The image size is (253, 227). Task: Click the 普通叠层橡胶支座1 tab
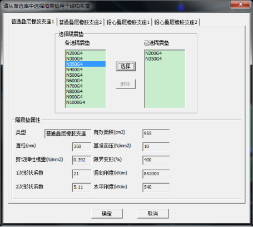33,22
